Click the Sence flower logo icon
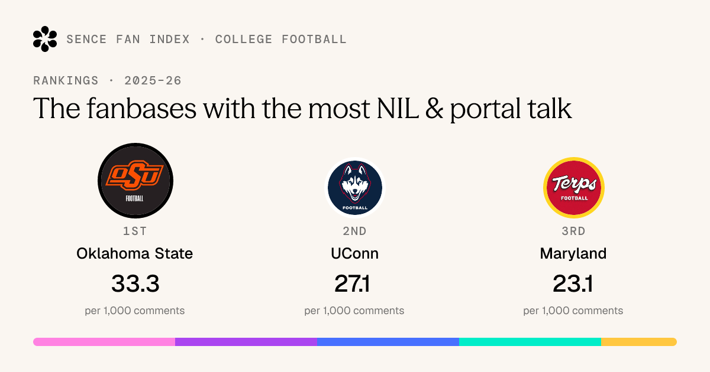This screenshot has width=710, height=372. (45, 39)
